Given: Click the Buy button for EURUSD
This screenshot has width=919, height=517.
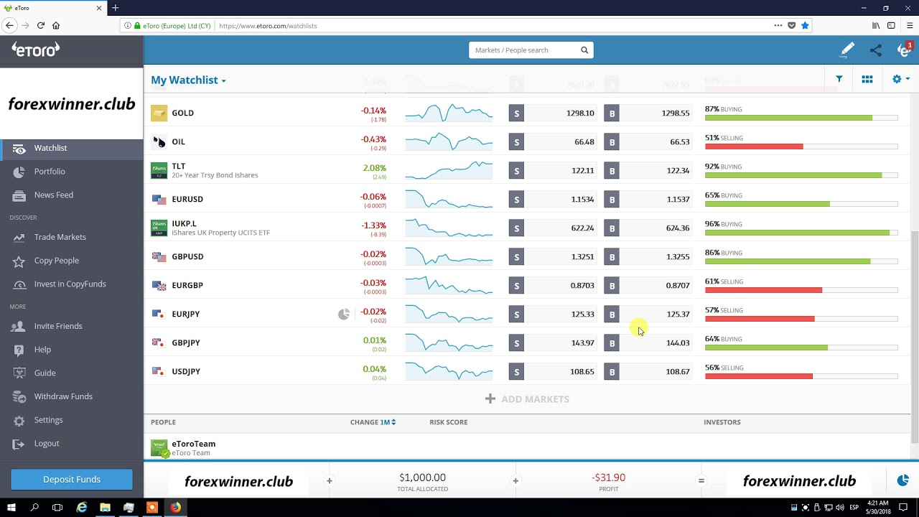Looking at the screenshot, I should (612, 200).
